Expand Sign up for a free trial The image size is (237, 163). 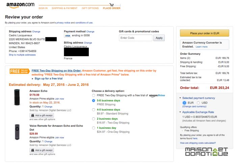pyautogui.click(x=48, y=78)
